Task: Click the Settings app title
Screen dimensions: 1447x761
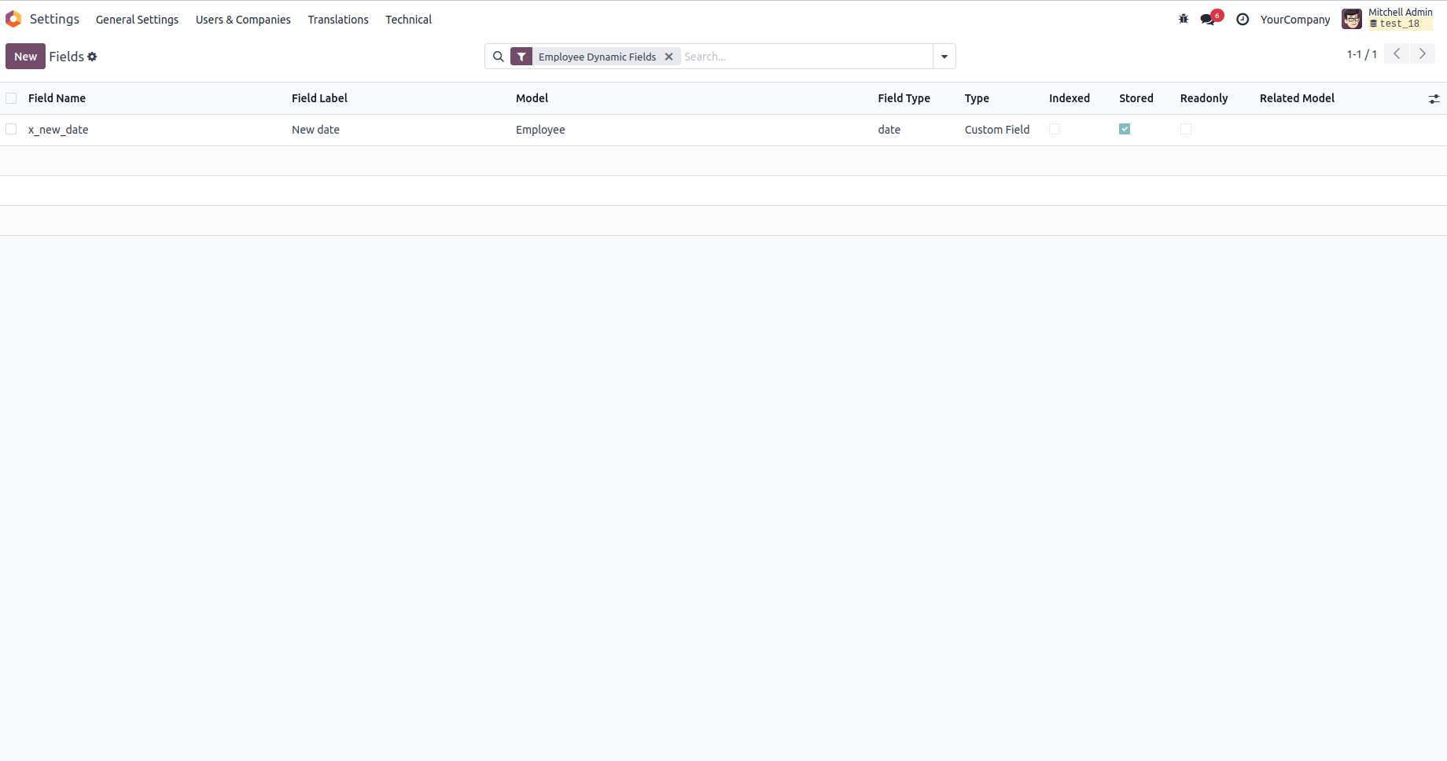Action: (54, 19)
